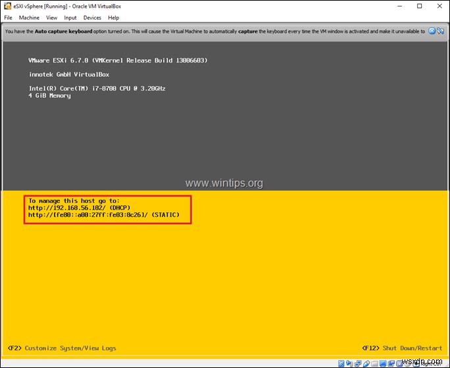
Task: Click the shared folders status bar icon
Action: pyautogui.click(x=374, y=363)
